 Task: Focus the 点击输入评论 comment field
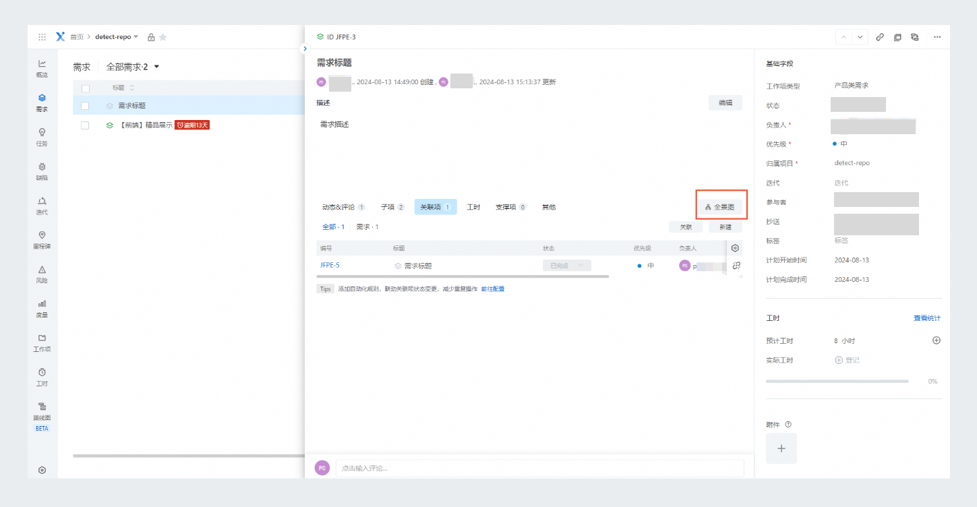coord(539,468)
